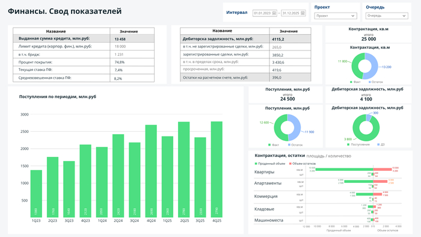Click the 2Q24 bar
Image resolution: width=421 pixels, height=237 pixels.
118,176
